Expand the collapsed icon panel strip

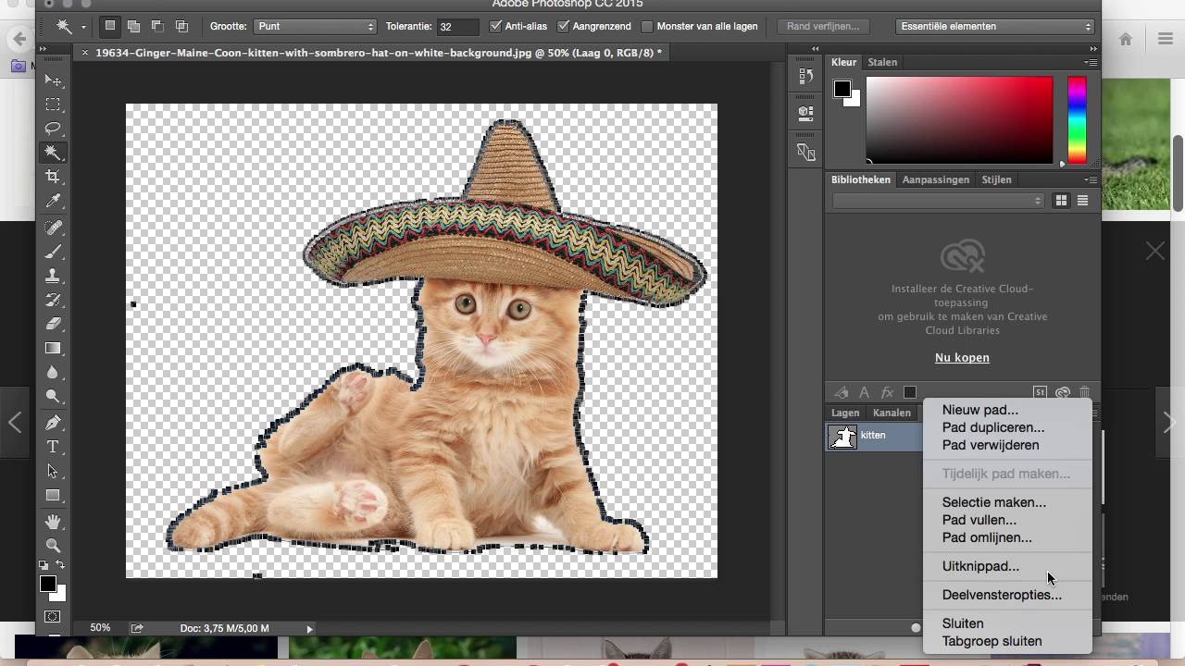815,48
